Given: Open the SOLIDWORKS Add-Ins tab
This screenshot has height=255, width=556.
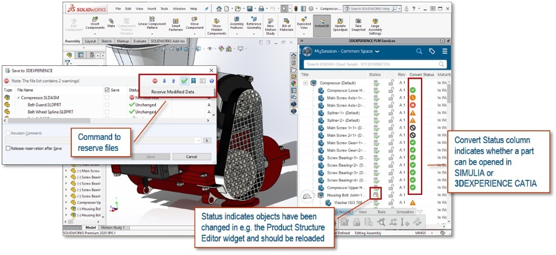Looking at the screenshot, I should [x=168, y=41].
